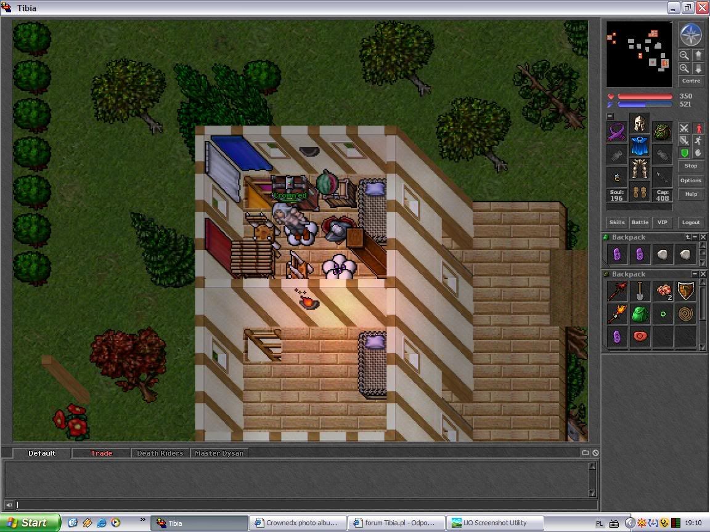Click the compass rose on the minimap
The image size is (710, 532).
pyautogui.click(x=691, y=35)
